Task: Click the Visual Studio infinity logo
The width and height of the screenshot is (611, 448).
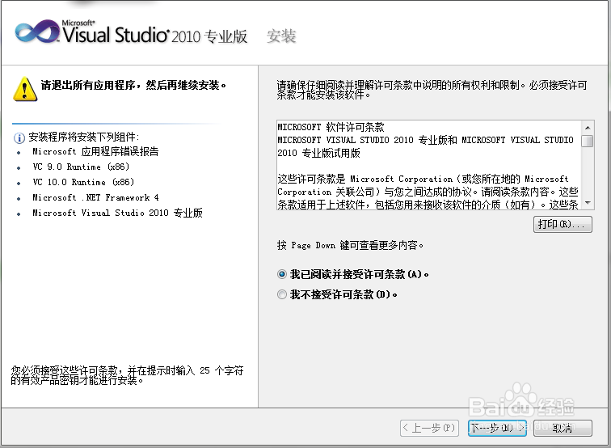Action: (37, 32)
